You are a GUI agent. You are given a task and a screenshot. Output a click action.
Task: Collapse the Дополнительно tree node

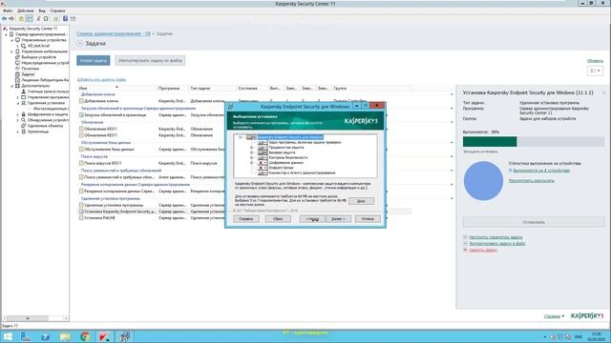point(11,86)
